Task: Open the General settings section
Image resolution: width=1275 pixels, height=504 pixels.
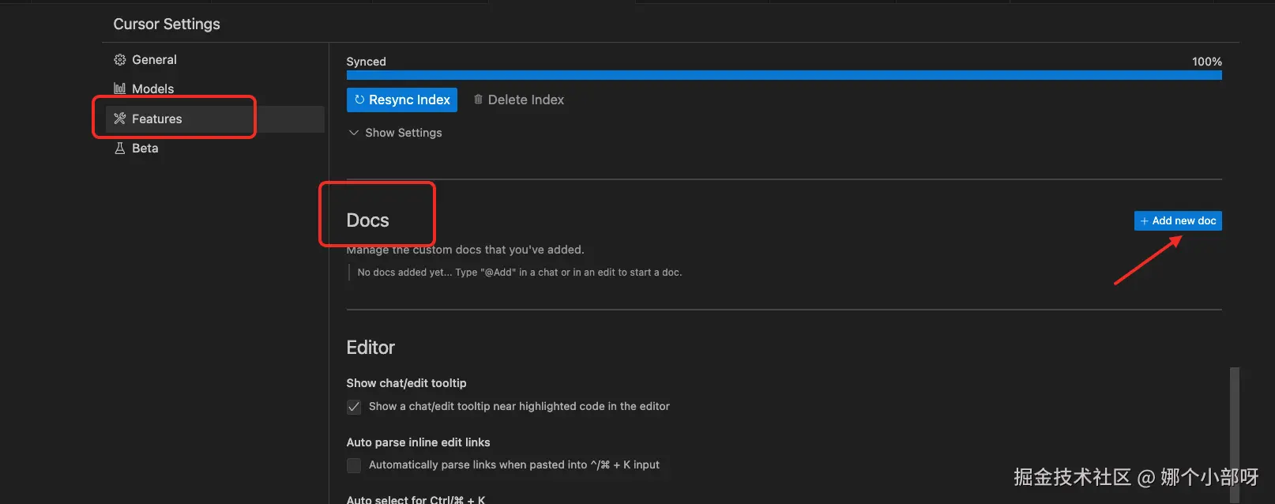Action: tap(215, 60)
